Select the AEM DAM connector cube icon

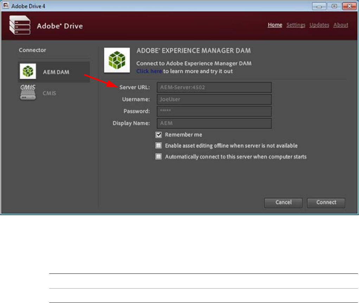(28, 71)
